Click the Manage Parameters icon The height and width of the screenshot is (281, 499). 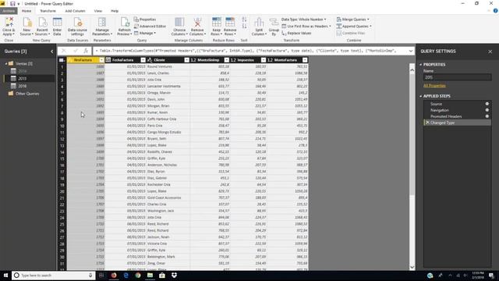[102, 23]
